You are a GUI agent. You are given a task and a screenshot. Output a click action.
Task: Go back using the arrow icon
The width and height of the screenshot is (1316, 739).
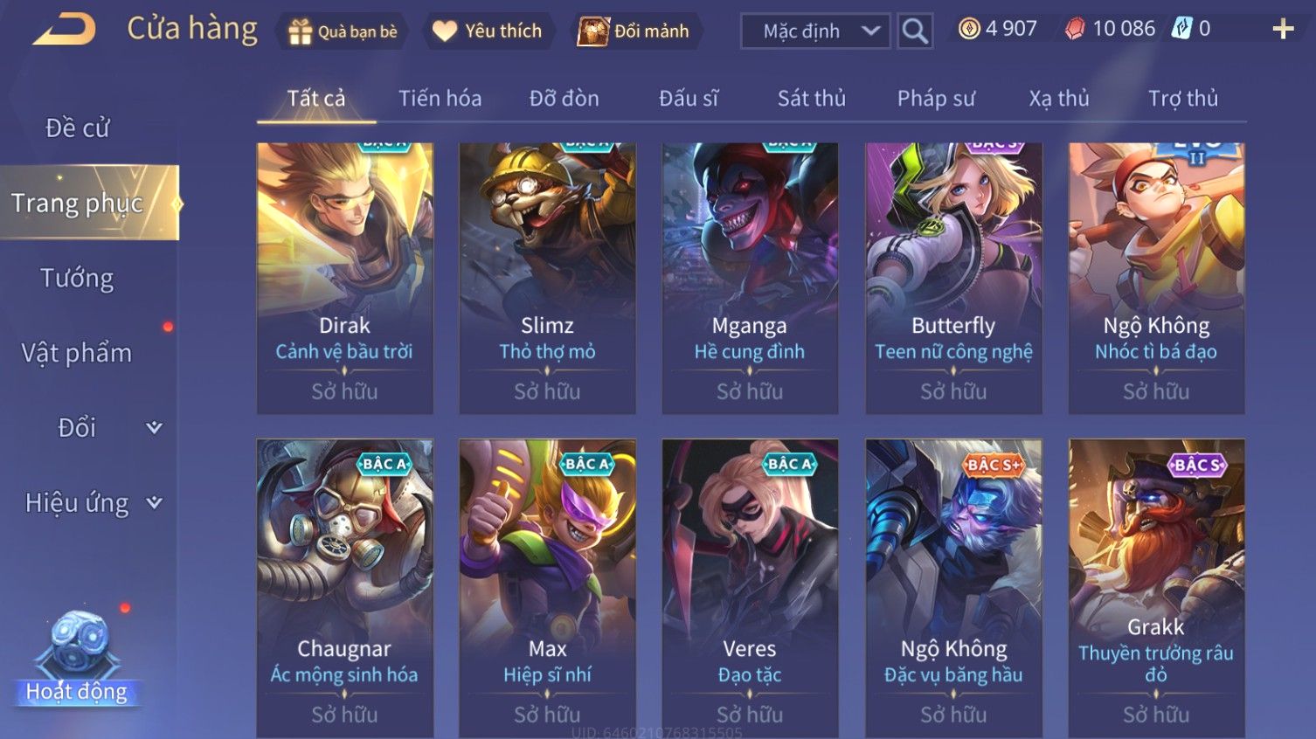[x=64, y=30]
